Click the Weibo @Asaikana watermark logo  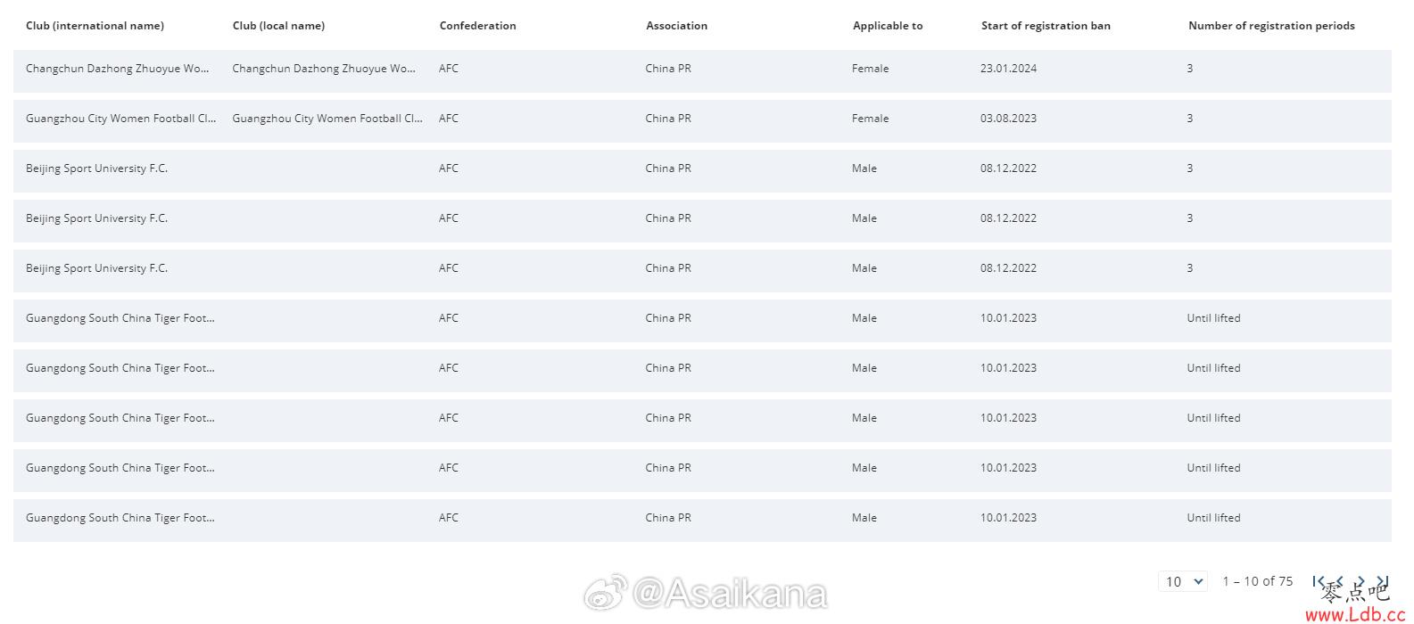click(x=706, y=593)
